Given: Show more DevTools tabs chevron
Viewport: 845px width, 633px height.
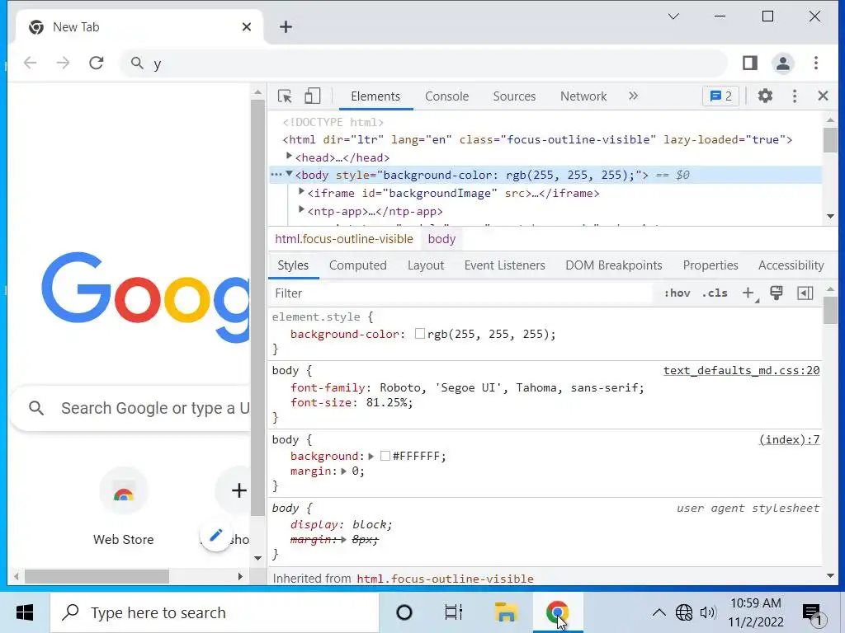Looking at the screenshot, I should pyautogui.click(x=633, y=96).
